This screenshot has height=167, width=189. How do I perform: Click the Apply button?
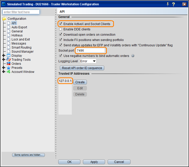click(x=94, y=162)
